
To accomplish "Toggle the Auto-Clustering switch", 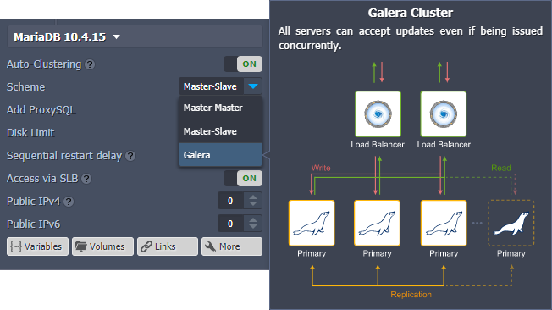I will point(243,64).
